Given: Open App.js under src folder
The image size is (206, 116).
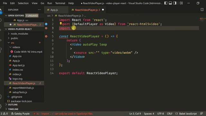Looking at the screenshot, I should pyautogui.click(x=16, y=61).
